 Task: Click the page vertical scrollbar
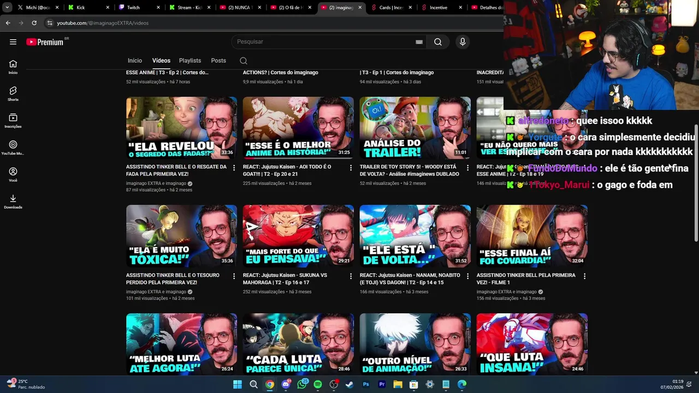(696, 183)
